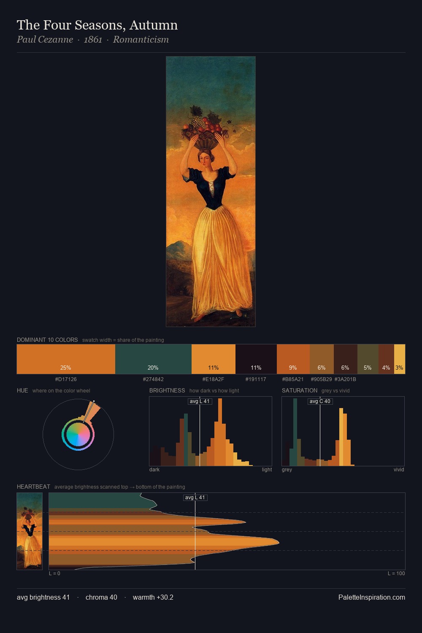Pick the 11% near-black swatch #191117
The width and height of the screenshot is (422, 633).
[256, 359]
